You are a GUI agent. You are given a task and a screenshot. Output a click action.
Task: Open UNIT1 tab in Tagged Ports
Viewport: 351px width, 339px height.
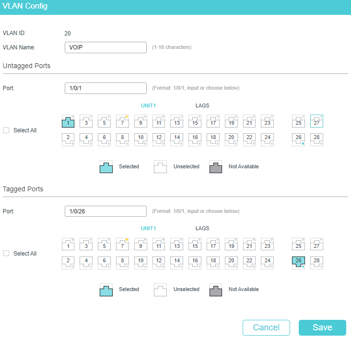[148, 228]
